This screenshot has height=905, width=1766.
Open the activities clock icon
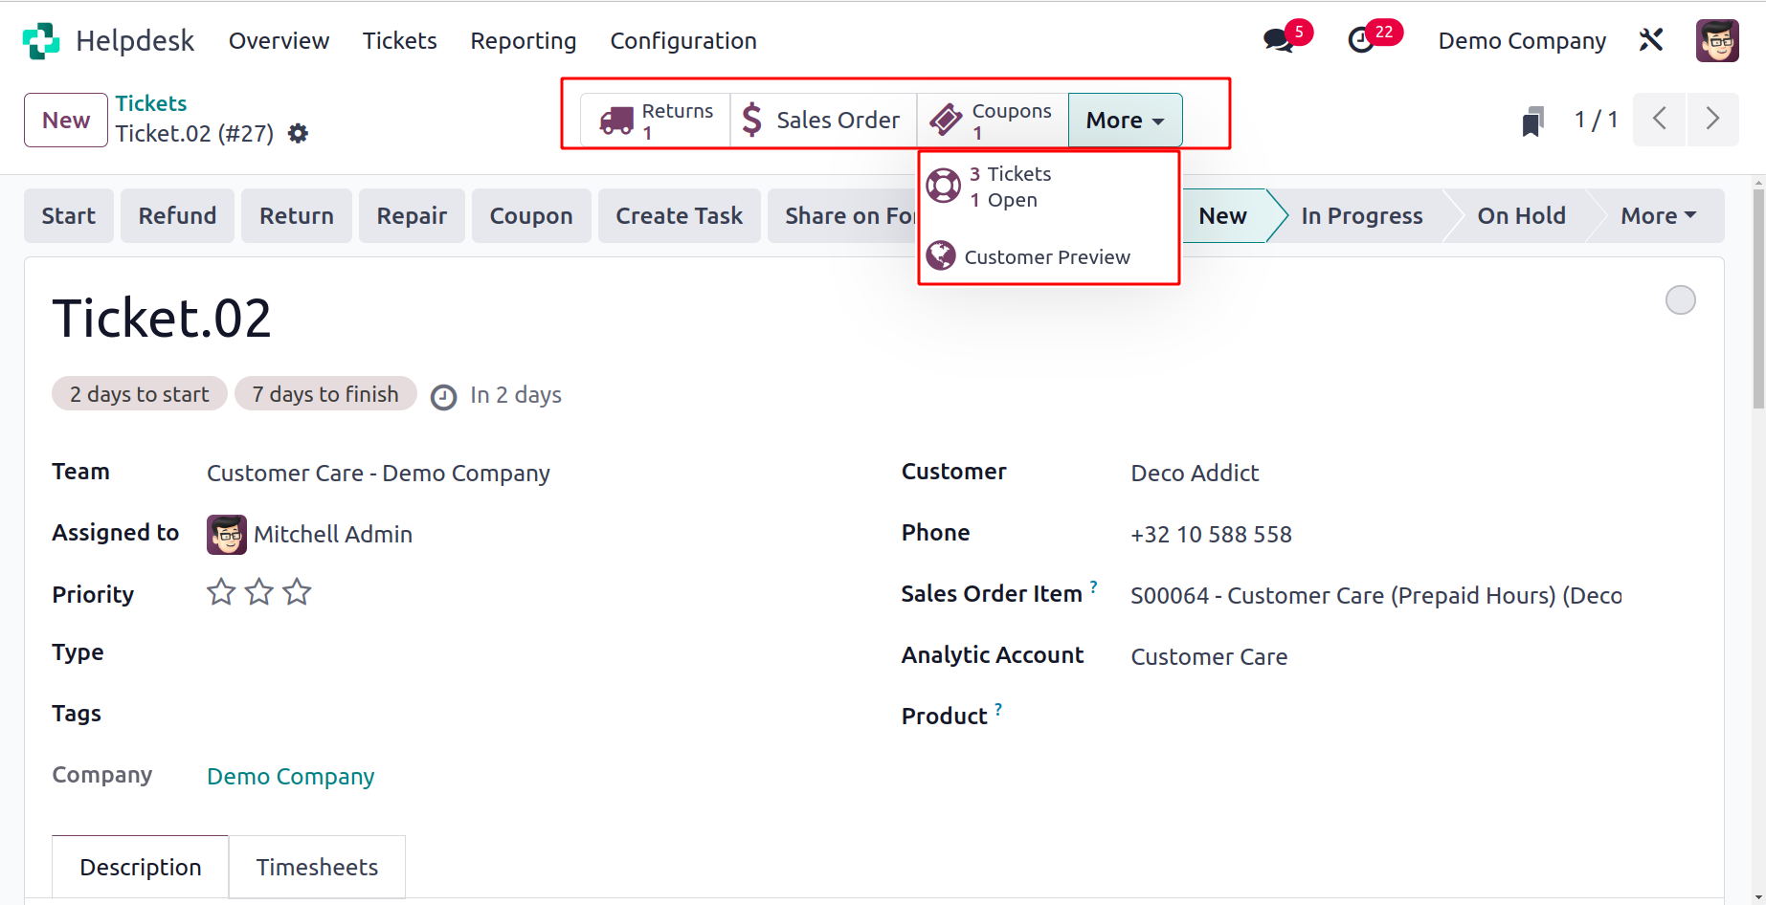click(1361, 40)
